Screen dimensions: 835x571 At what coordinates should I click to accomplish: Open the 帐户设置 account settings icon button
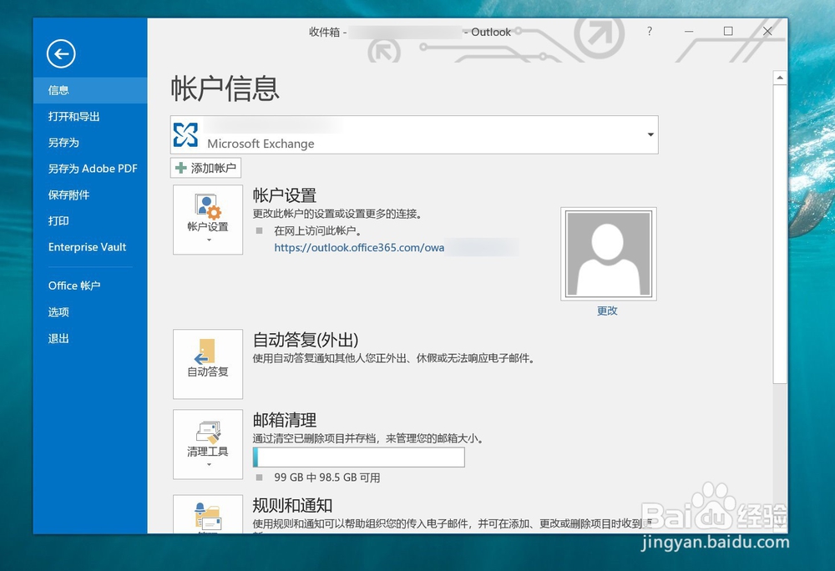(208, 220)
